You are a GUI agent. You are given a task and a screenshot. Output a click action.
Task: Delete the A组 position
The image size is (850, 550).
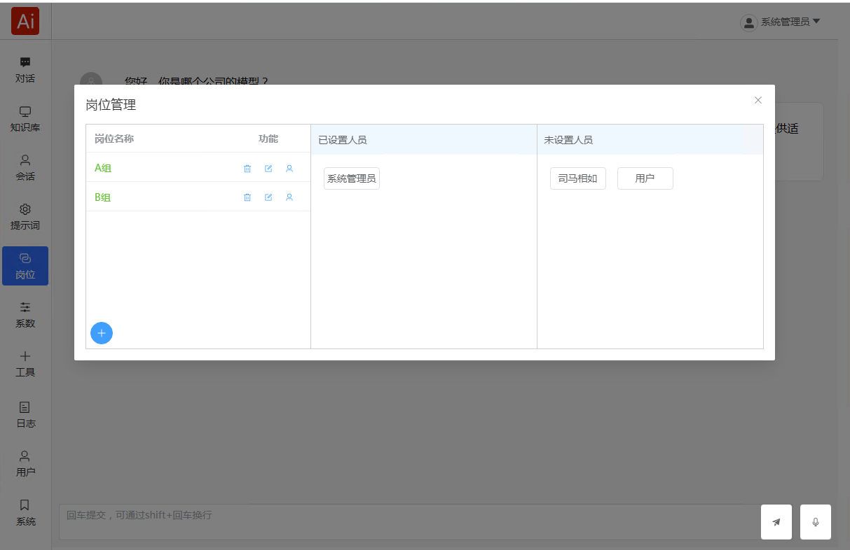pyautogui.click(x=247, y=169)
